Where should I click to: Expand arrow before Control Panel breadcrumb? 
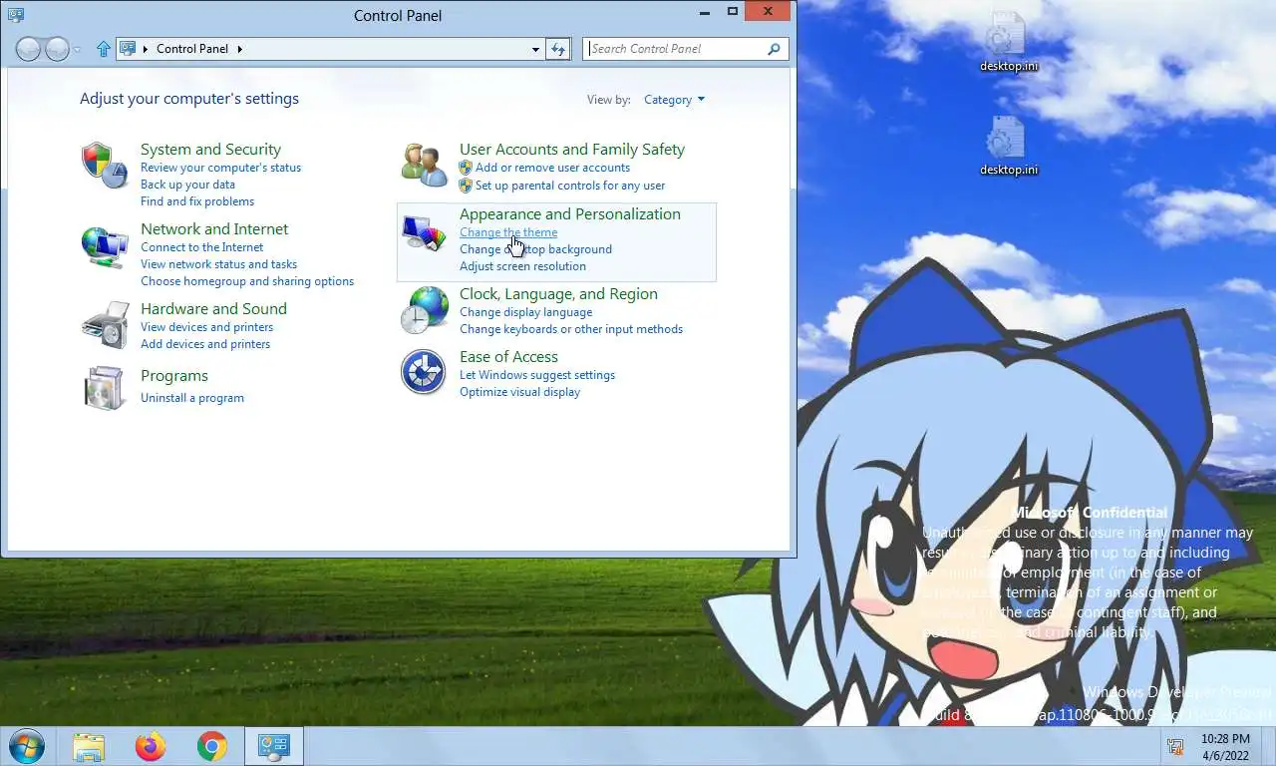tap(146, 48)
